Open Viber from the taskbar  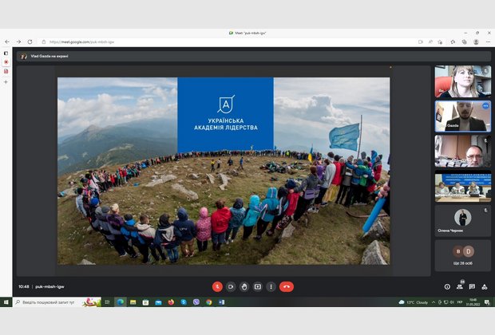196,302
